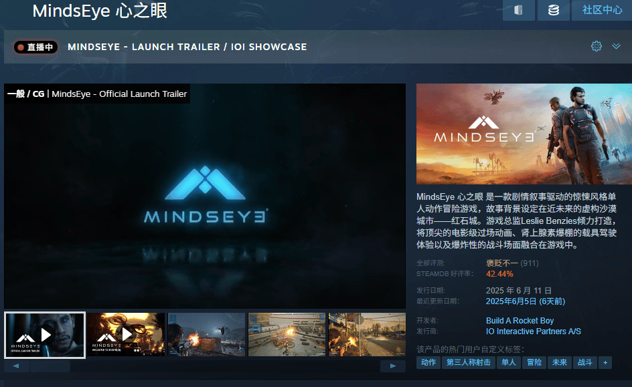
Task: Click the 直播中 live badge
Action: coord(36,47)
